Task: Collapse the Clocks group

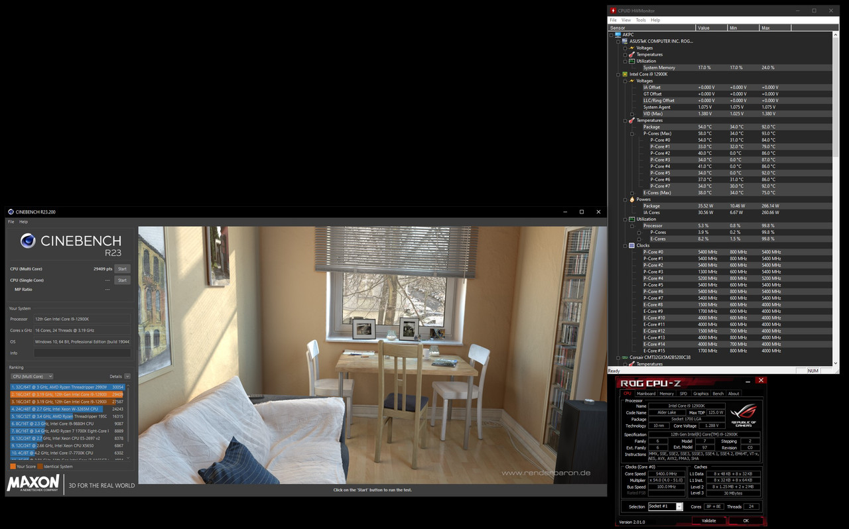Action: [x=625, y=245]
